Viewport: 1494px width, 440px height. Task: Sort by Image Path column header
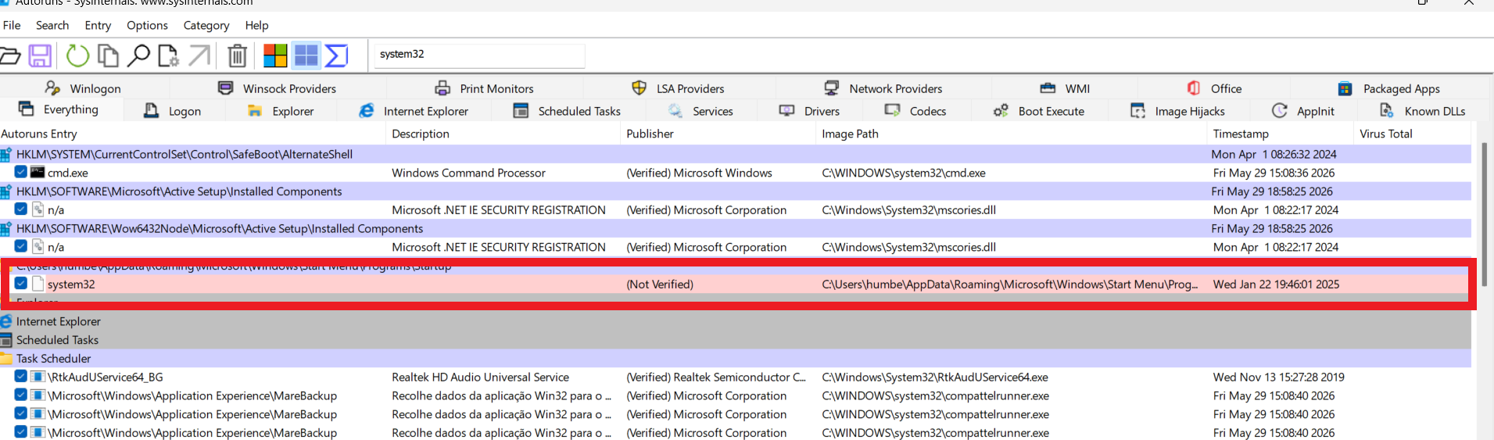pyautogui.click(x=1012, y=134)
